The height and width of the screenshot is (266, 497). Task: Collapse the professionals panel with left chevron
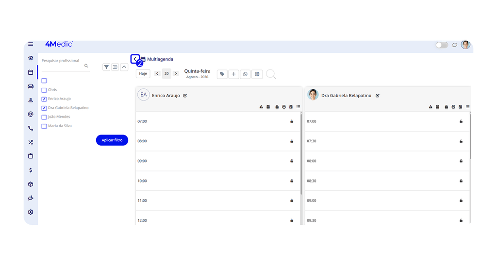[x=135, y=59]
